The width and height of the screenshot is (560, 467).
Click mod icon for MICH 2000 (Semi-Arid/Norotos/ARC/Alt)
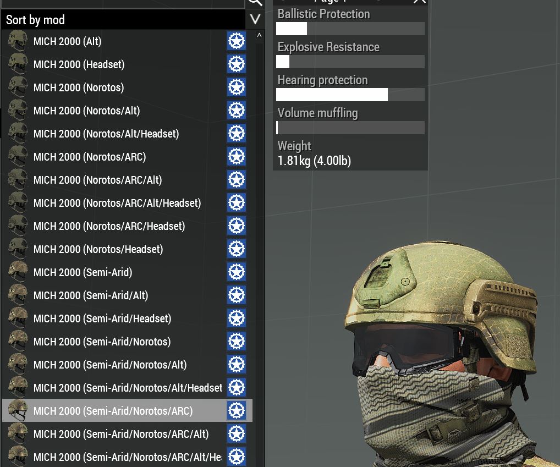tap(237, 434)
